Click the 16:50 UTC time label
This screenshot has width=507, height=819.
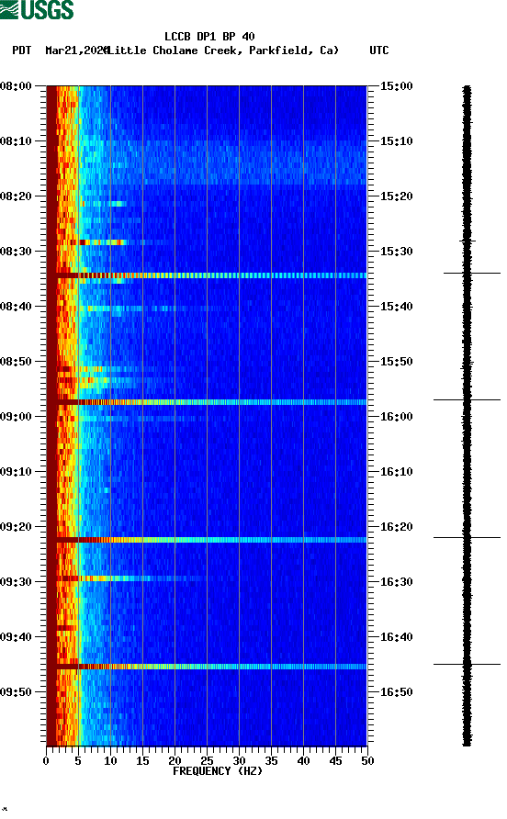(x=396, y=692)
